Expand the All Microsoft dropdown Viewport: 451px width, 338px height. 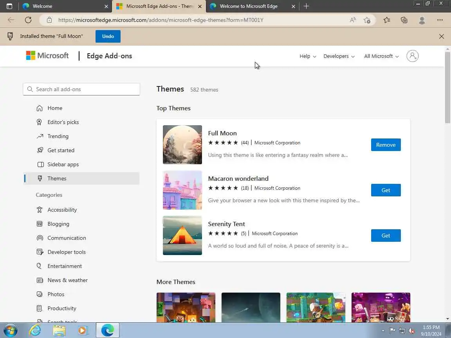tap(381, 56)
